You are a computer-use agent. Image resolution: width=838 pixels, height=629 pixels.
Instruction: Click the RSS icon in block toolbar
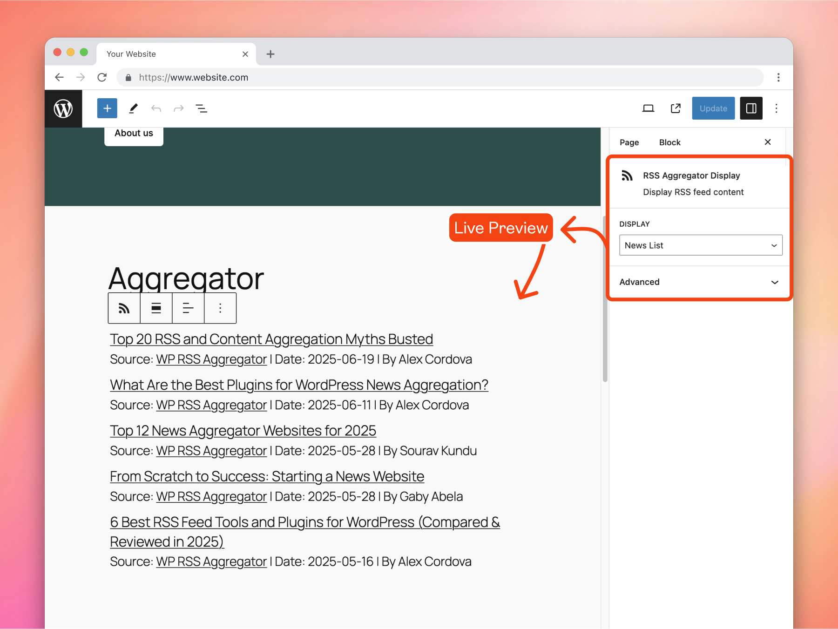pos(124,308)
